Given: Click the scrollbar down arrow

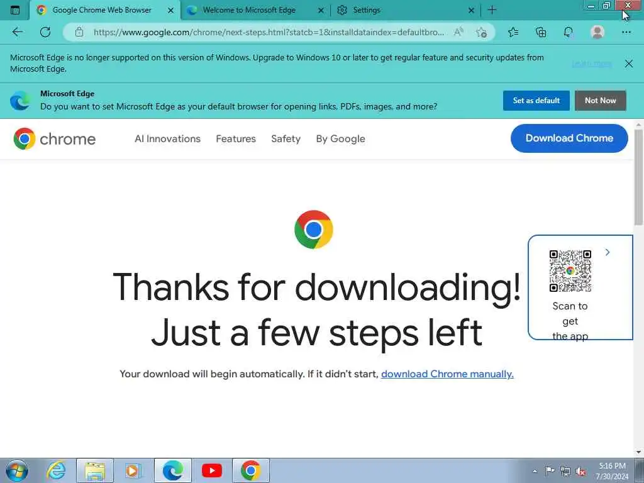Looking at the screenshot, I should [638, 452].
